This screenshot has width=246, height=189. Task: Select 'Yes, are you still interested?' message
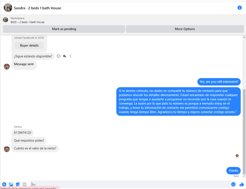click(x=219, y=82)
